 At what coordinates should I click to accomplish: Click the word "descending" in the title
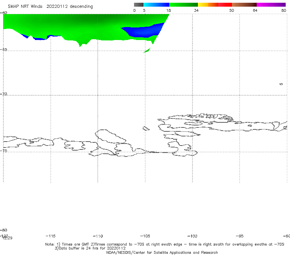coord(81,7)
